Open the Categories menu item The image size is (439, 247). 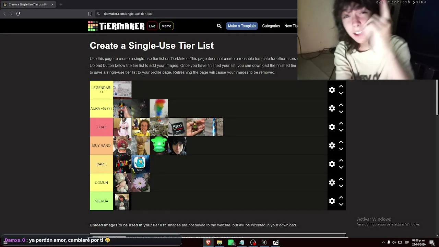[271, 26]
